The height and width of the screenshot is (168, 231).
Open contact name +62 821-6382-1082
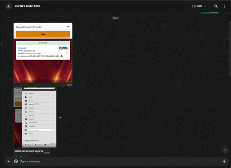click(x=27, y=6)
